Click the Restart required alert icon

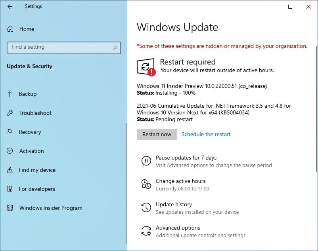pos(146,66)
